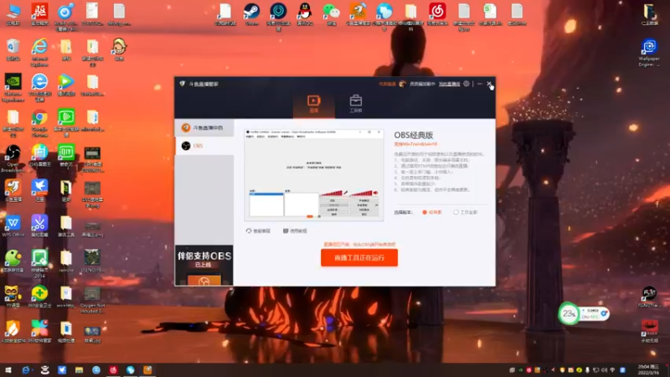Open the Windows Start menu
This screenshot has height=377, width=670.
(8, 369)
